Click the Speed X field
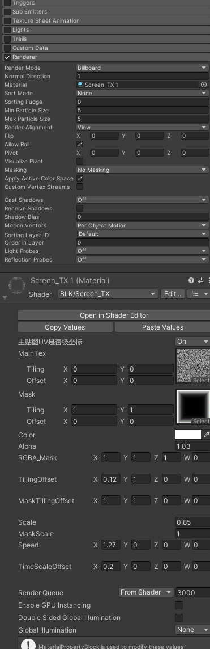This screenshot has height=649, width=210. point(111,545)
